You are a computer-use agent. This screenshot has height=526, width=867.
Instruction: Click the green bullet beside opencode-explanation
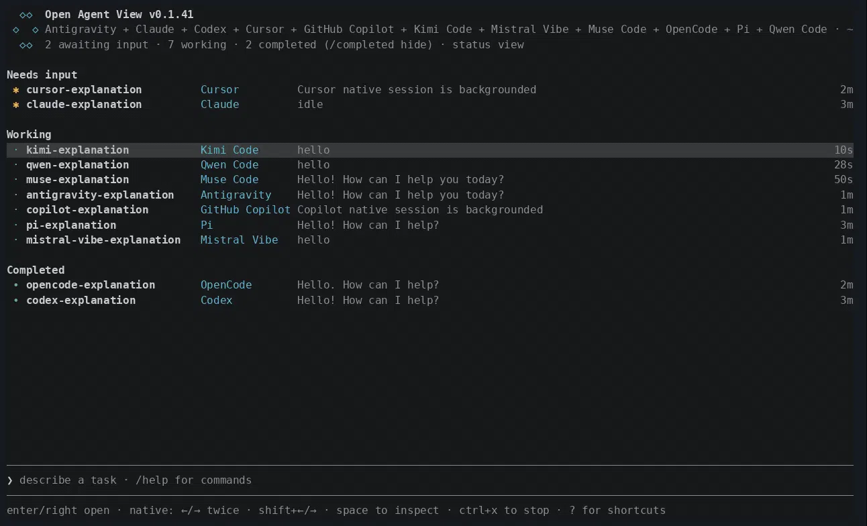(16, 285)
